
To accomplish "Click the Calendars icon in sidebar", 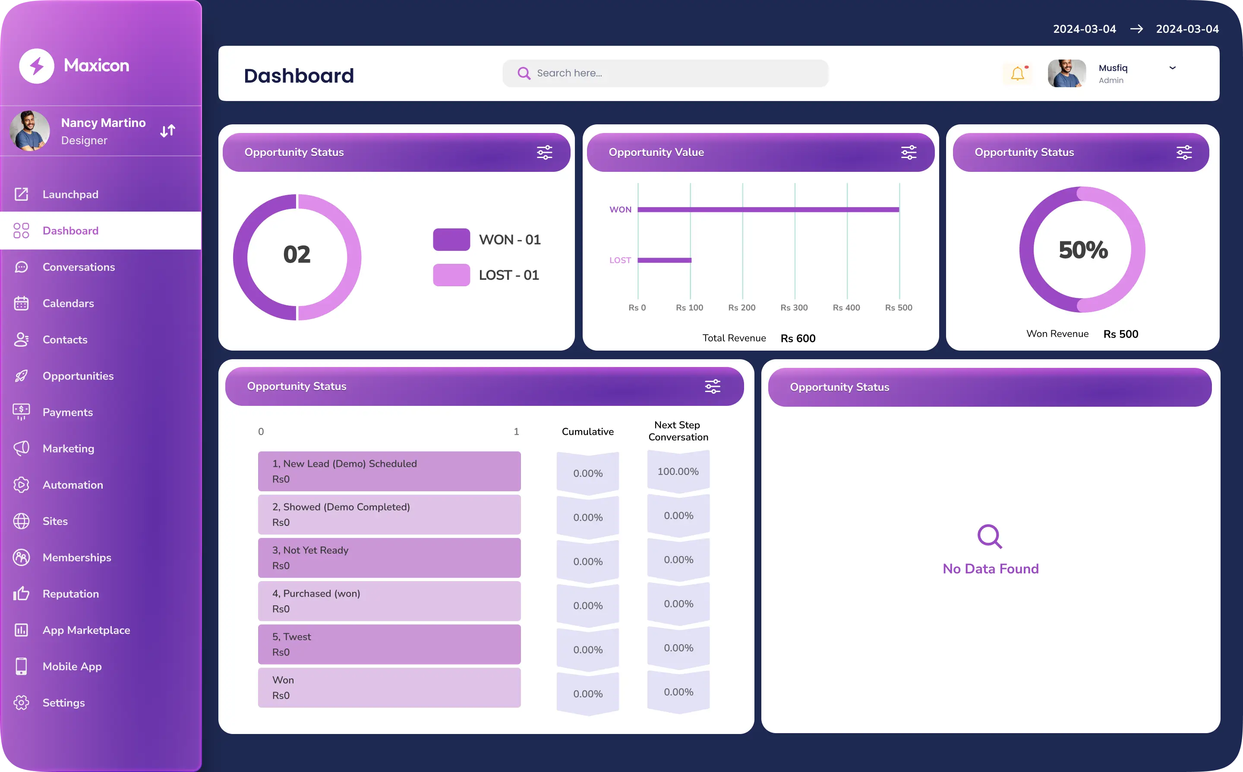I will 22,303.
